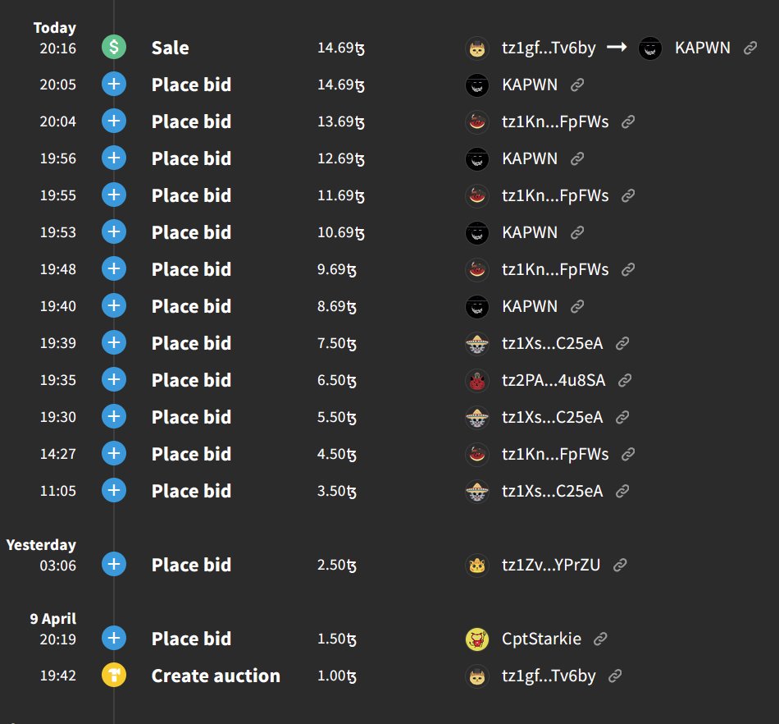779x724 pixels.
Task: Open buyer KAPWN in the Sale row
Action: [x=703, y=48]
